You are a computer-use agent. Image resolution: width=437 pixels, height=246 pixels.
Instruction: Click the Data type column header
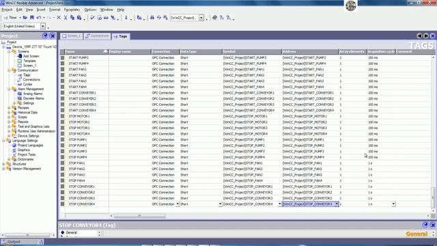(x=200, y=52)
